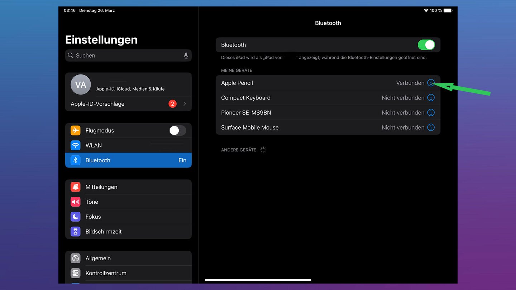This screenshot has width=516, height=290.
Task: Tap the Suchen search field
Action: (x=125, y=55)
